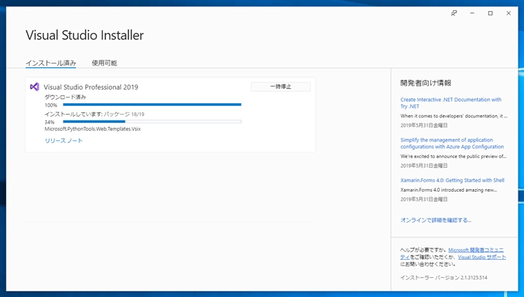This screenshot has width=524, height=297.
Task: Click 'We're excited to announce' summary text
Action: 454,156
